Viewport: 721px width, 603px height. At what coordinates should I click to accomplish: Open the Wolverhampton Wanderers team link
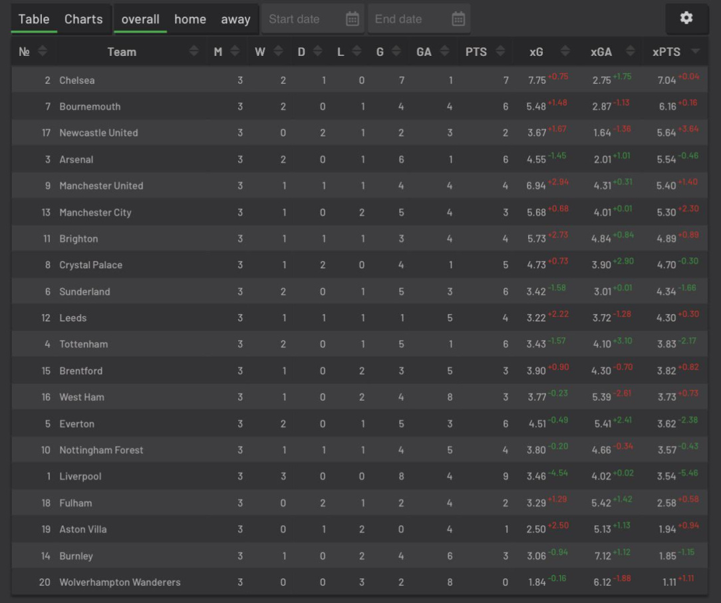[120, 582]
